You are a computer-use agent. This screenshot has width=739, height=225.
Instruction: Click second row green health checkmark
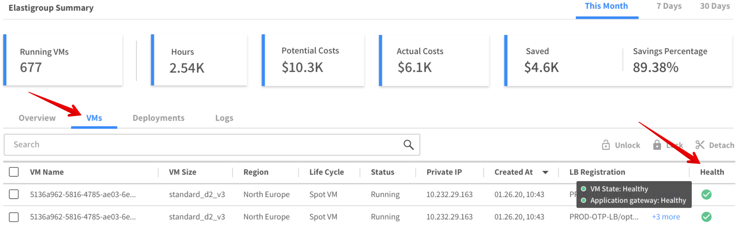tap(706, 217)
